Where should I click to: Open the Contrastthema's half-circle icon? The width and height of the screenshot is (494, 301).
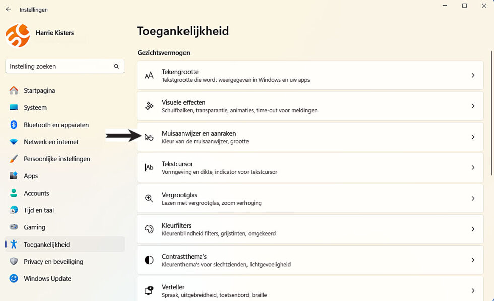point(149,260)
